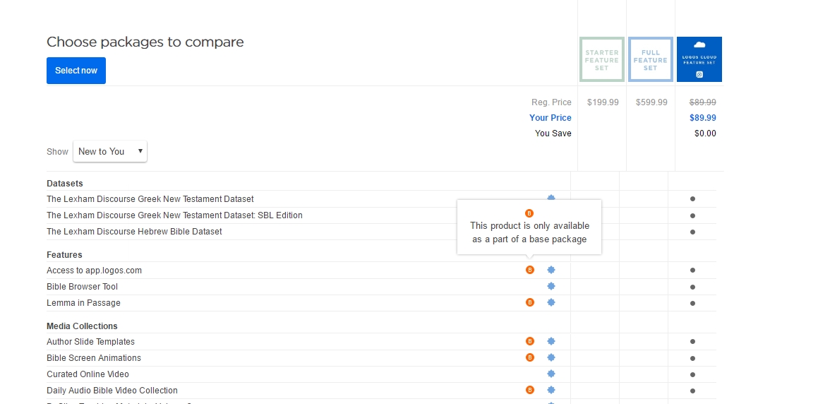Image resolution: width=830 pixels, height=404 pixels.
Task: Click inclusion dot for Access to app.logos.com
Action: click(x=692, y=270)
